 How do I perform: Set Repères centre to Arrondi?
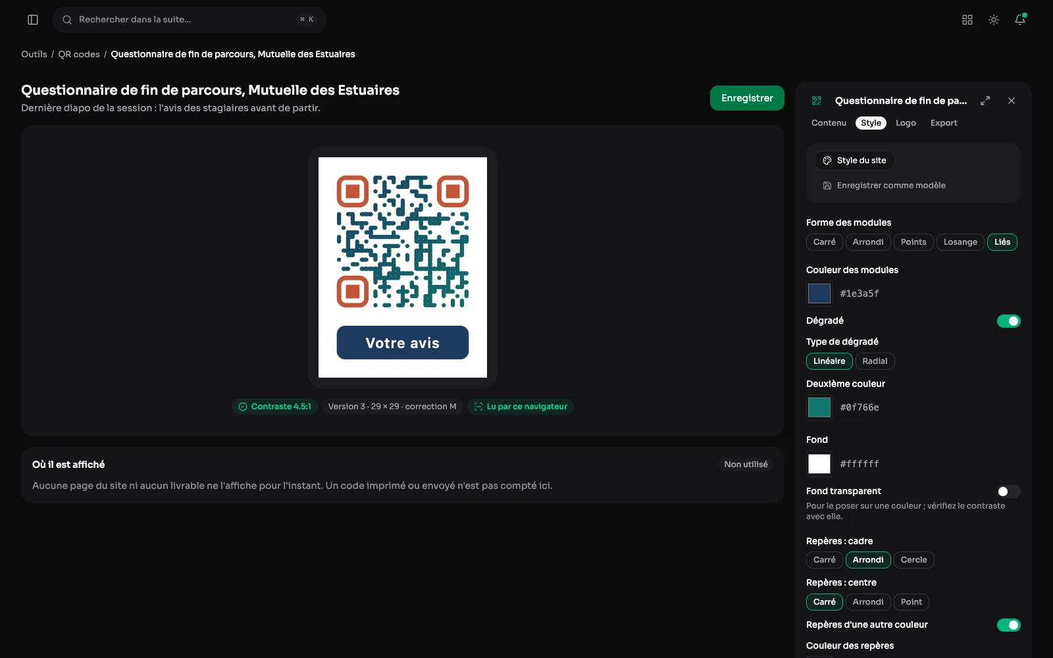[868, 602]
